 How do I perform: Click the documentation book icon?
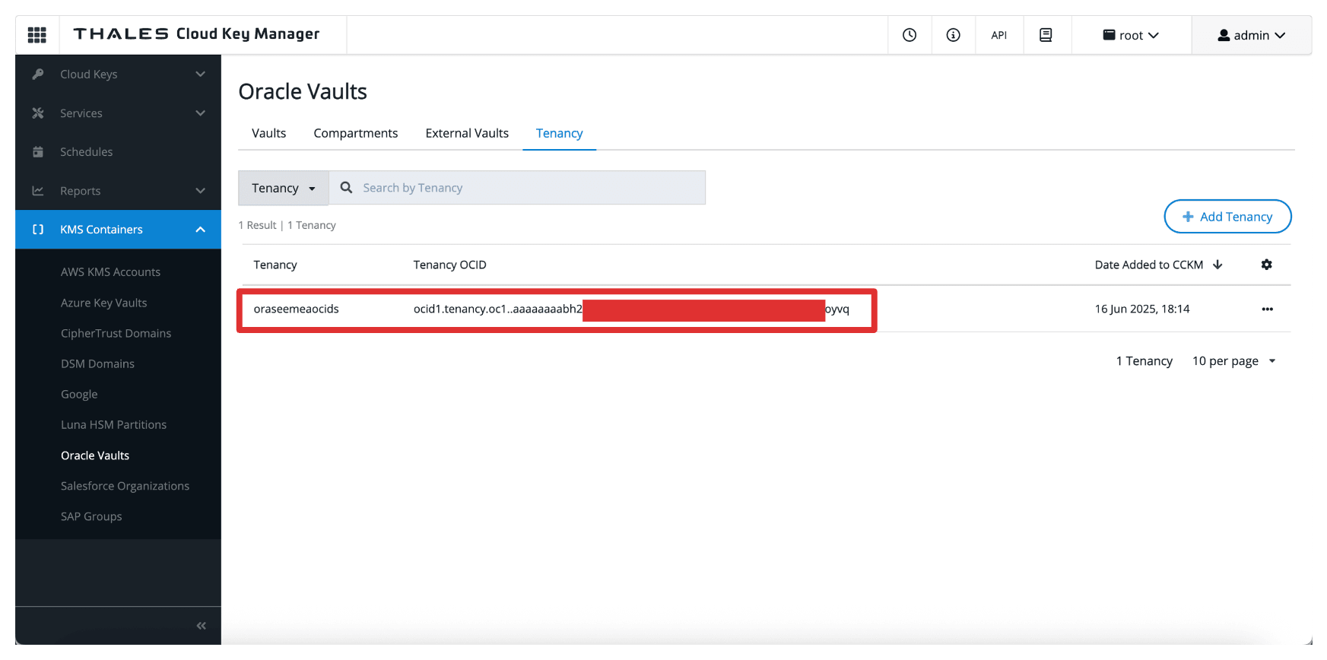click(x=1046, y=35)
